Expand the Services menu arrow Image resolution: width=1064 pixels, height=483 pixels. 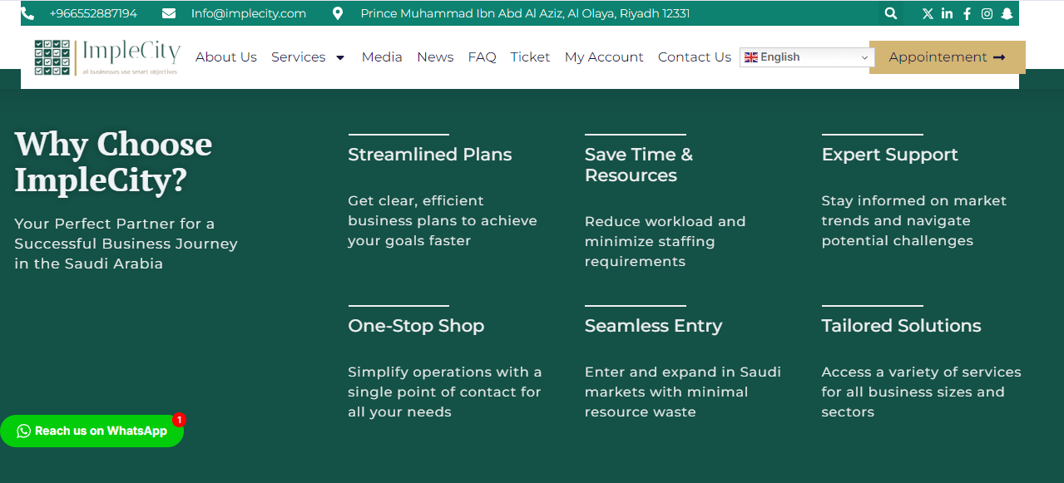coord(339,57)
